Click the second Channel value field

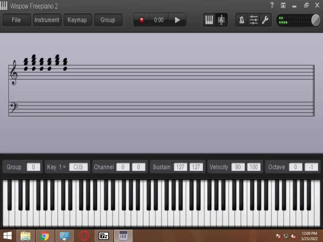click(138, 167)
